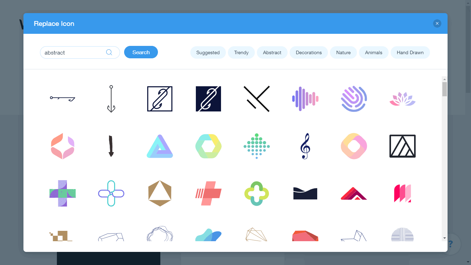Select the brown pixel stair-step icon
This screenshot has height=265, width=471.
61,236
